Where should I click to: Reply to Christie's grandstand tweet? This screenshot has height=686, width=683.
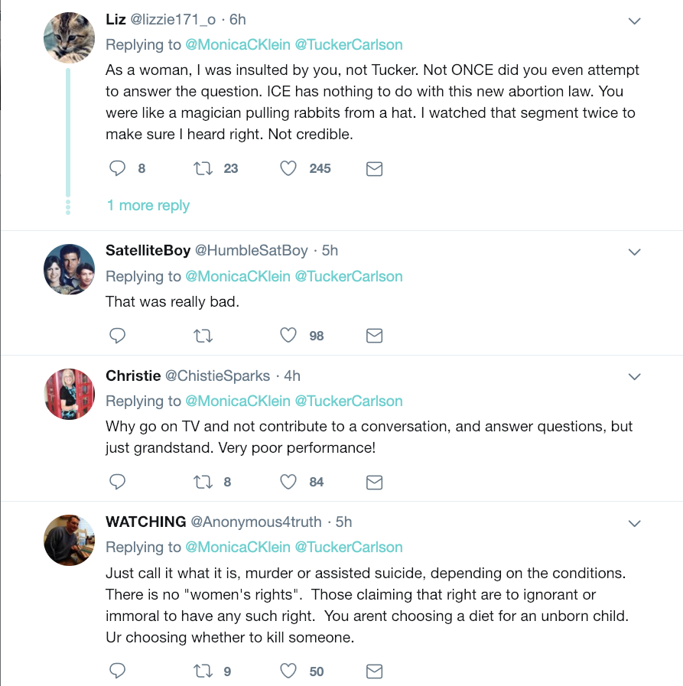tap(117, 482)
